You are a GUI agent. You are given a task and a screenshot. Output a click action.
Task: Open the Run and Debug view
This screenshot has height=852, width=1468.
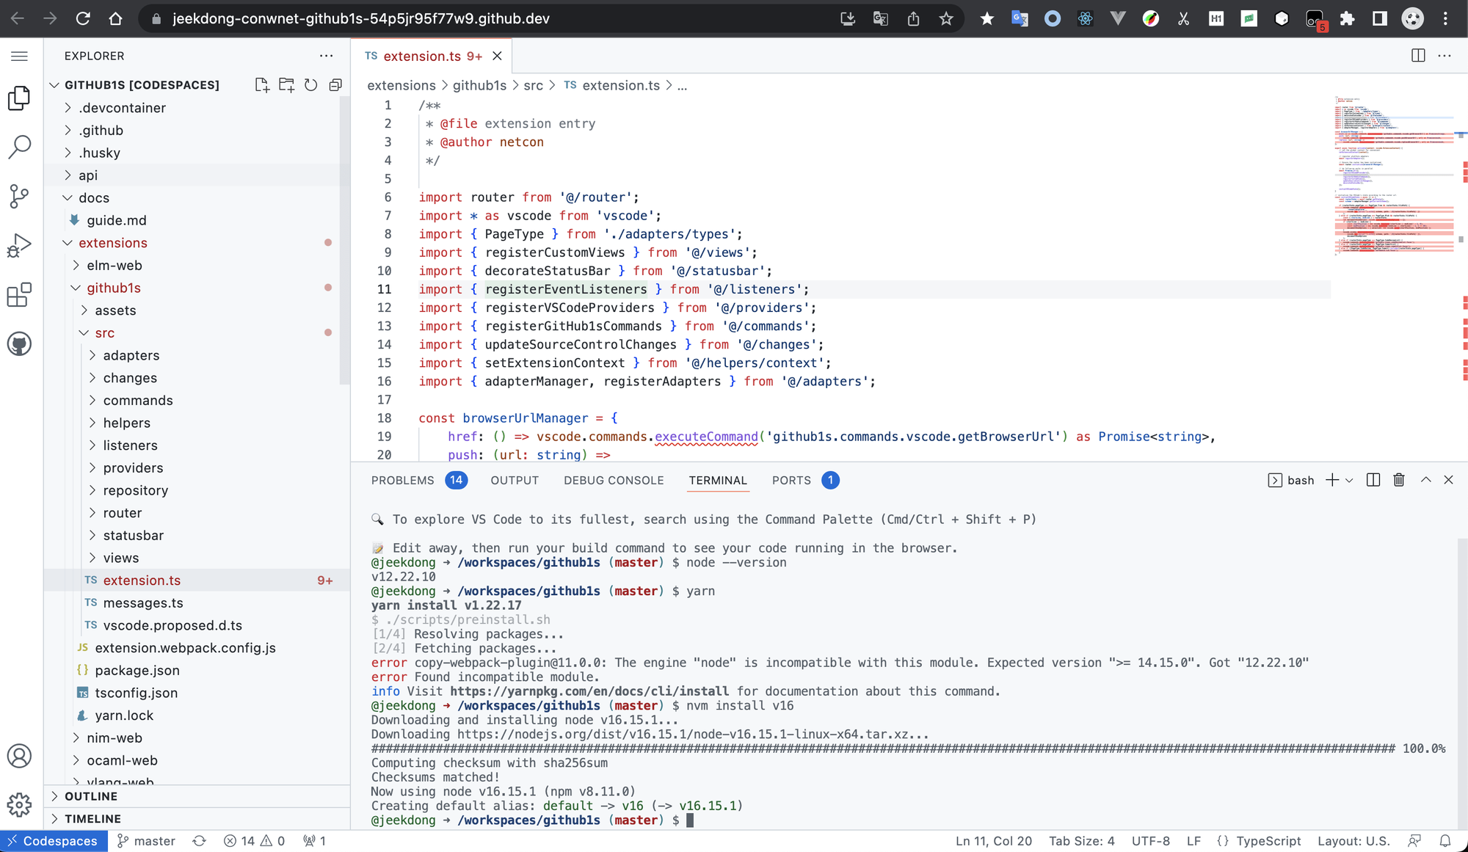point(20,245)
